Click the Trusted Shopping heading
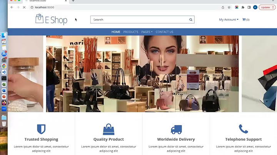The width and height of the screenshot is (277, 155). click(41, 139)
